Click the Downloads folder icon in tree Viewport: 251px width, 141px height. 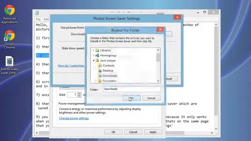(100, 76)
